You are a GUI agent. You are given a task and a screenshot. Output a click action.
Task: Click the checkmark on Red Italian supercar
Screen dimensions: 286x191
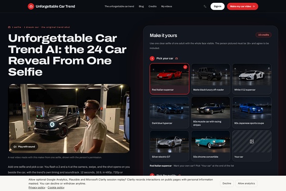tap(185, 67)
